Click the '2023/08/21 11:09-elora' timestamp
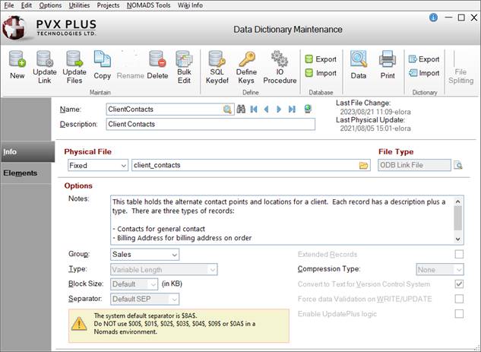Viewport: 481px width, 352px height. point(375,112)
